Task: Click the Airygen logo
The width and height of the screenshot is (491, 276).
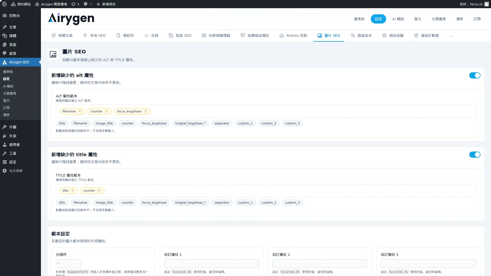Action: coord(71,19)
